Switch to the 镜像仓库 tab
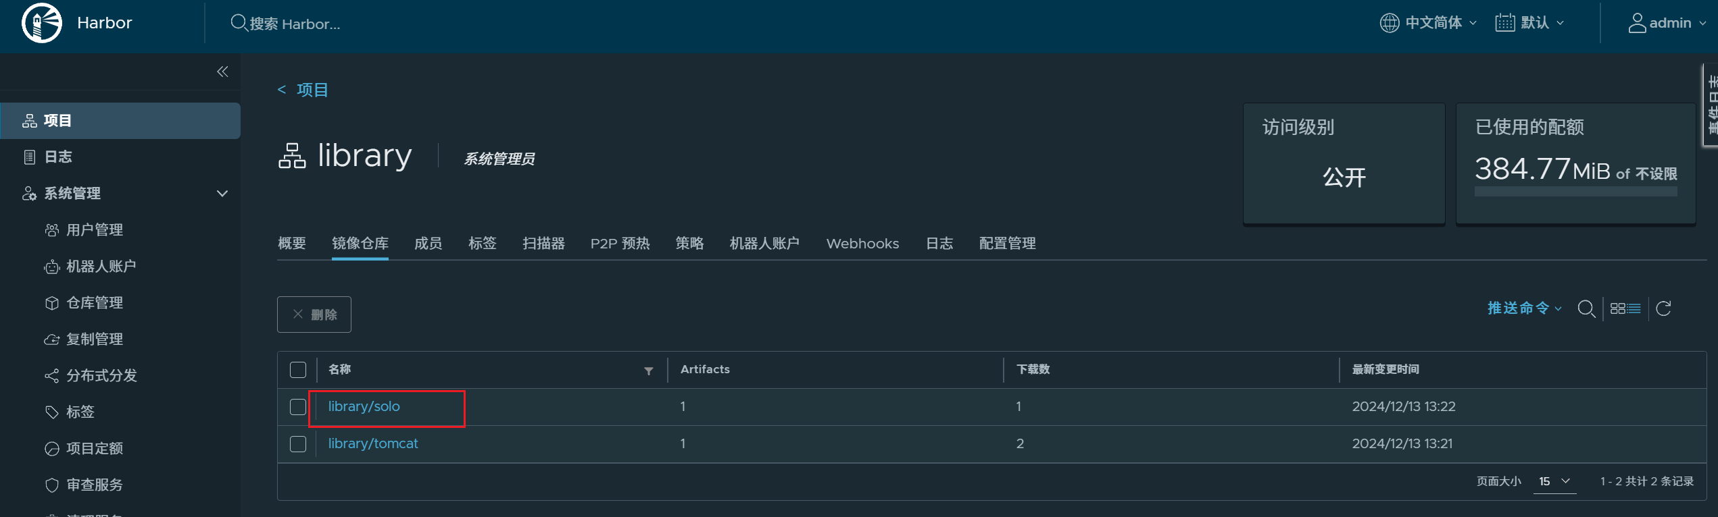 tap(360, 244)
